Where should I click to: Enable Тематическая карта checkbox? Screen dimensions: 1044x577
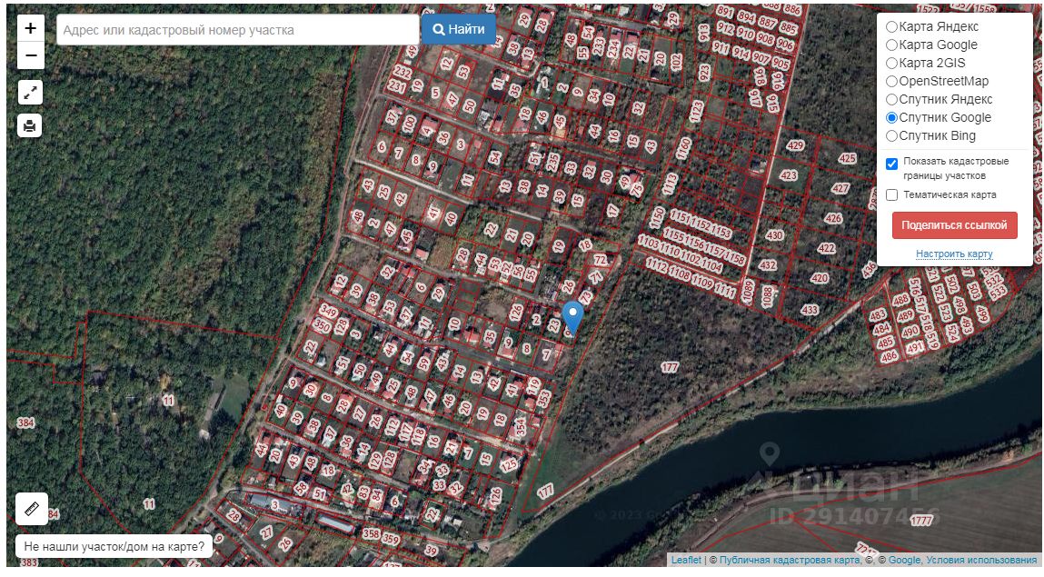892,195
